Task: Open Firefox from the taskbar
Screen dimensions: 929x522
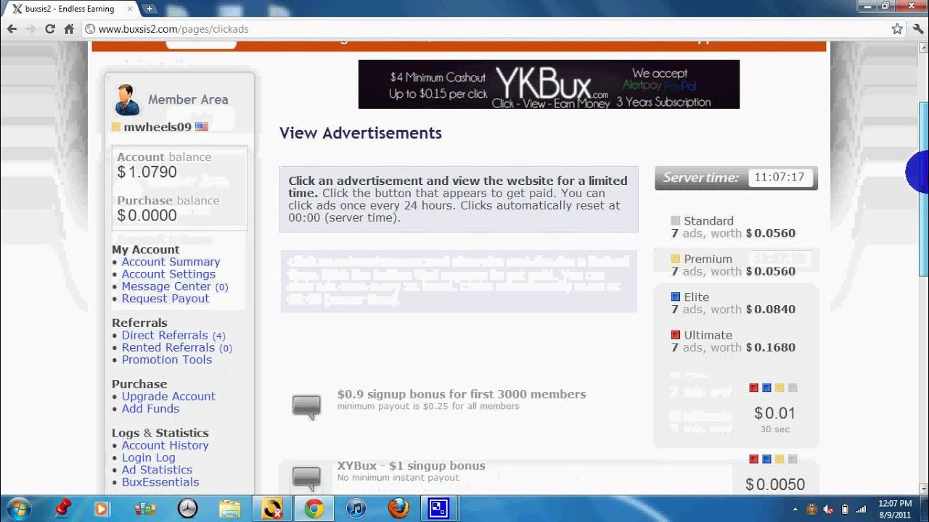Action: 398,508
